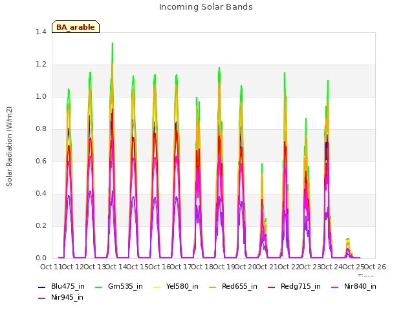Click the yellow Yel580_in legend color marker

[x=157, y=287]
